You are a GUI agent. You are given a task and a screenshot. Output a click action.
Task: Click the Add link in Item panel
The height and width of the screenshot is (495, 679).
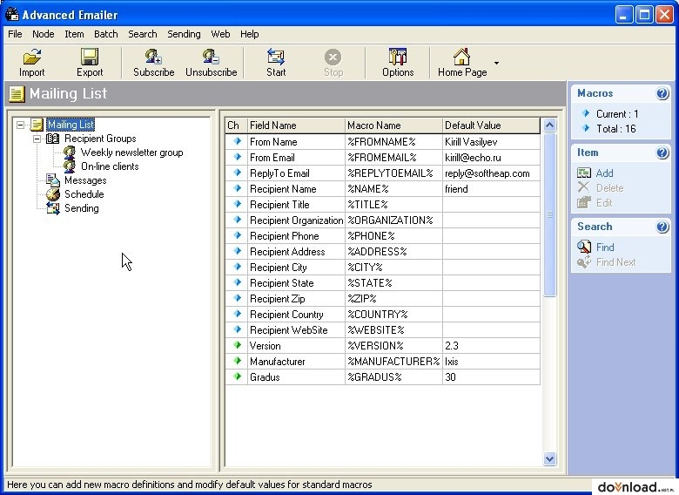pyautogui.click(x=604, y=173)
